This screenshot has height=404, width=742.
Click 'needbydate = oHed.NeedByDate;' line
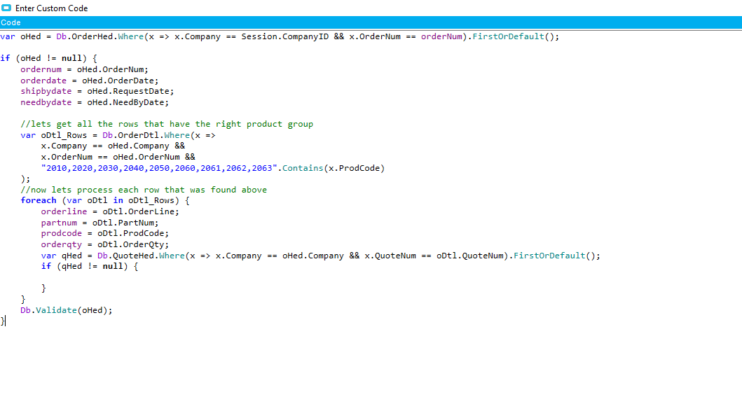tap(95, 103)
